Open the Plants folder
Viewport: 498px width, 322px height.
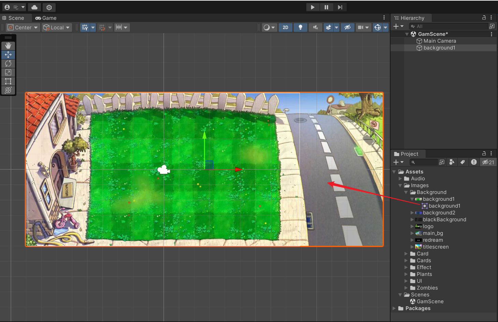point(424,274)
